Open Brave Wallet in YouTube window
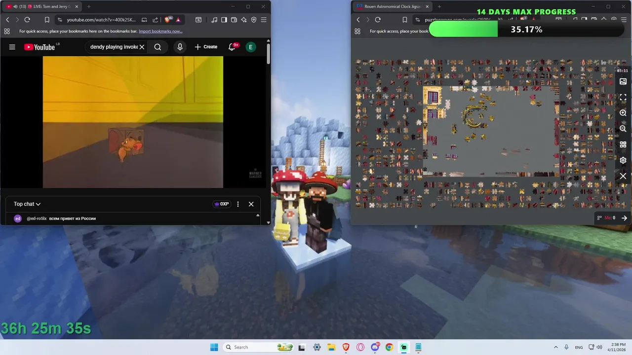632x355 pixels. pos(234,20)
